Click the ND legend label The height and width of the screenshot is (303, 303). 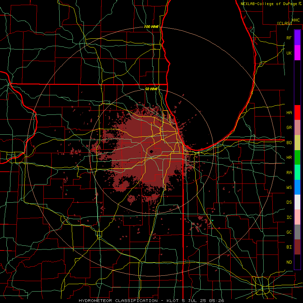point(289,262)
